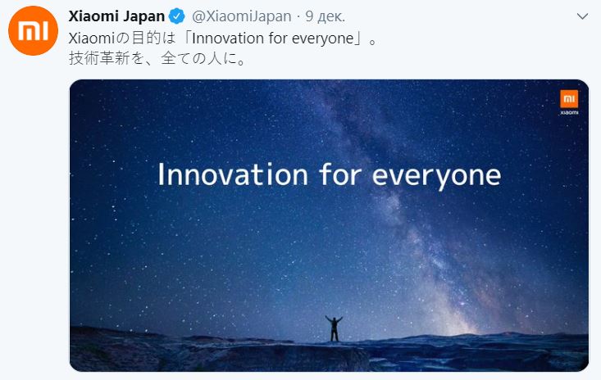Click the Japanese line 技術革新を、全ての人に。

pyautogui.click(x=157, y=58)
